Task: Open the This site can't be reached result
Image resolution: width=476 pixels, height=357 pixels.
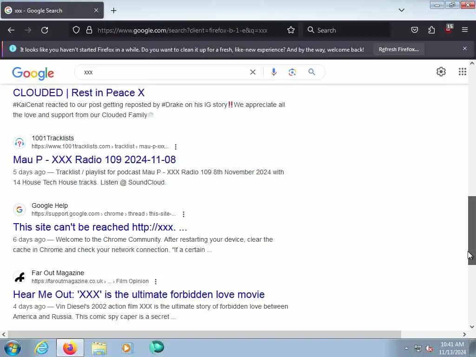Action: [x=100, y=227]
